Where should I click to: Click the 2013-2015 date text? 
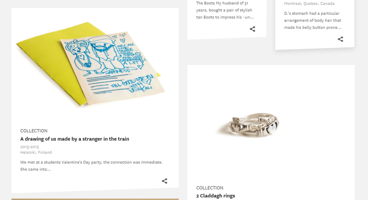[29, 147]
